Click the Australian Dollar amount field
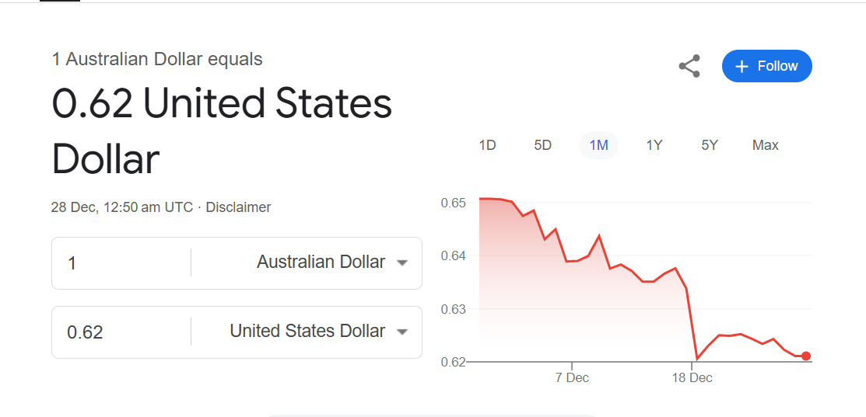This screenshot has height=417, width=866. click(121, 262)
